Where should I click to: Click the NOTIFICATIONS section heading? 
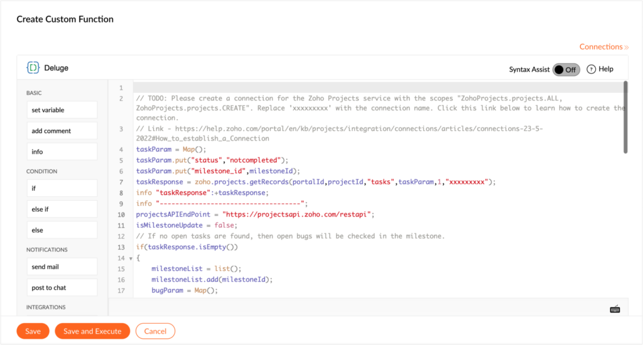(x=46, y=250)
